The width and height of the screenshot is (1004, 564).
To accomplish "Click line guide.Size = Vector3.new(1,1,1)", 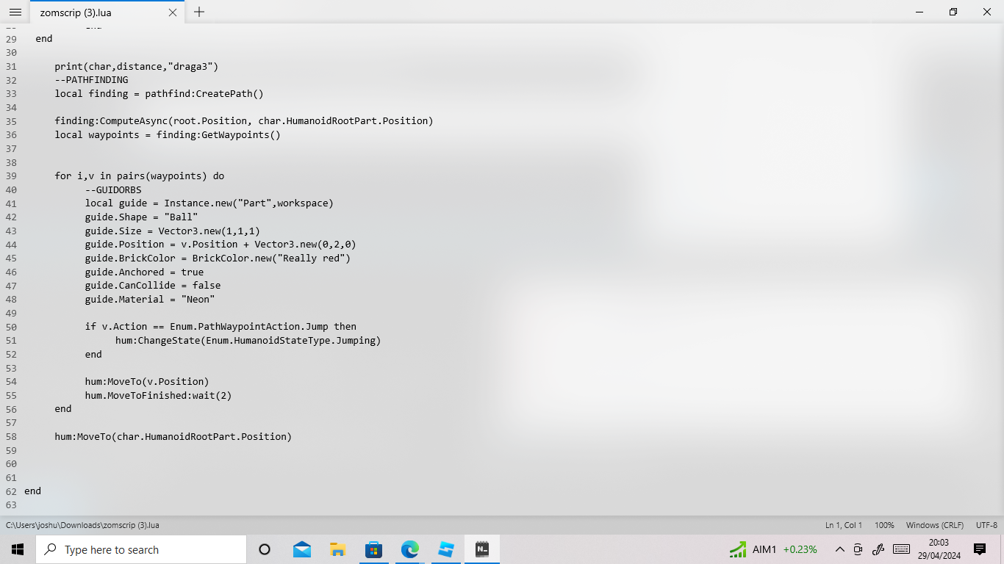I will [173, 231].
